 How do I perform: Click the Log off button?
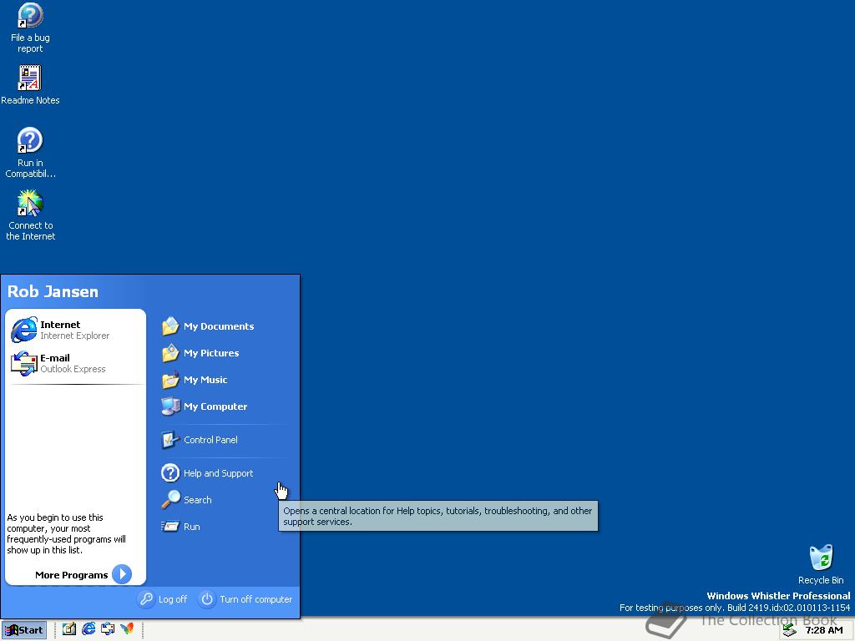pyautogui.click(x=163, y=599)
